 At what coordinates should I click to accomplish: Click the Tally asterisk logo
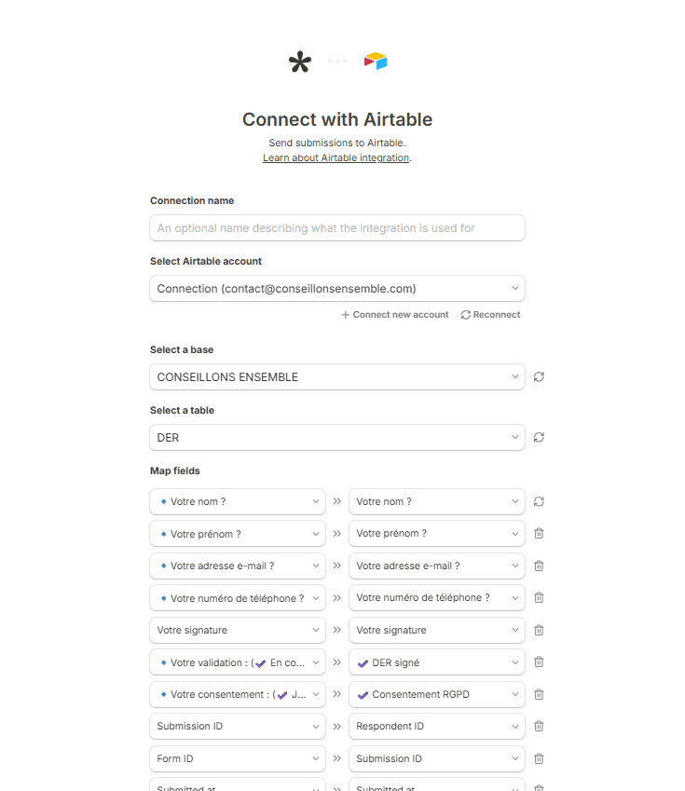click(x=300, y=62)
